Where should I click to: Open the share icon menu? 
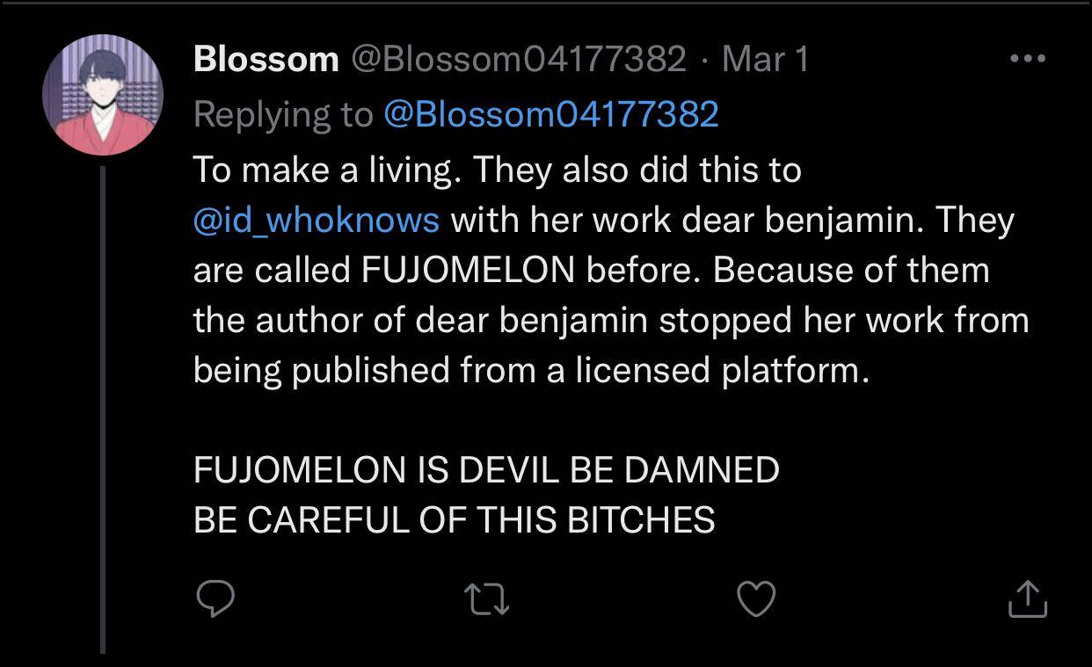click(x=1027, y=599)
